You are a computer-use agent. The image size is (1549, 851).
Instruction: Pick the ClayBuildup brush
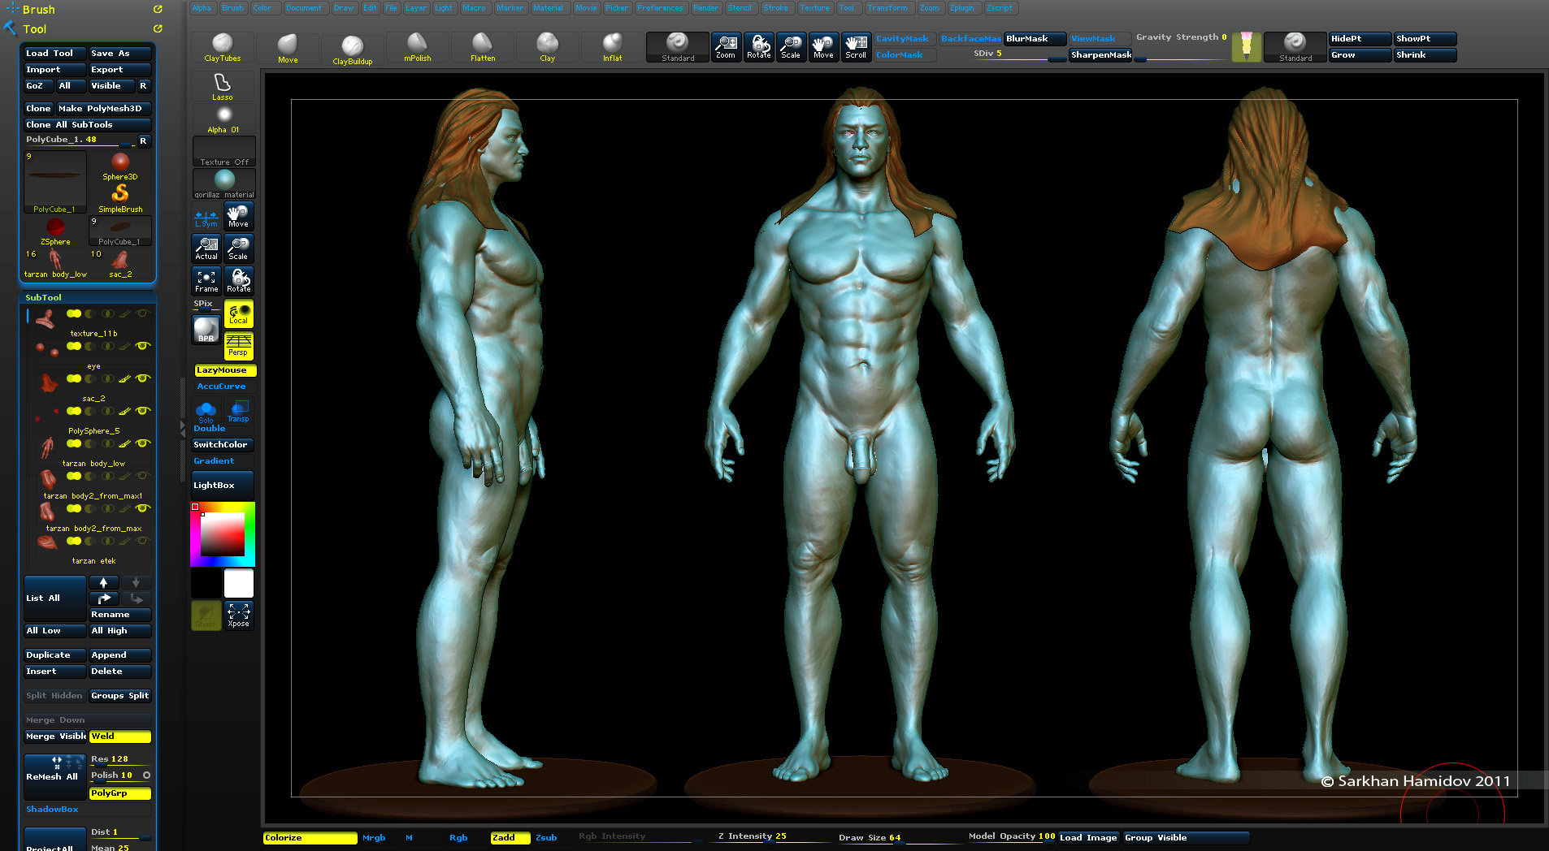(x=352, y=48)
